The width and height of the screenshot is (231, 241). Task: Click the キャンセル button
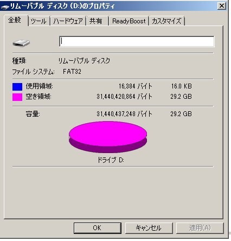(x=149, y=228)
